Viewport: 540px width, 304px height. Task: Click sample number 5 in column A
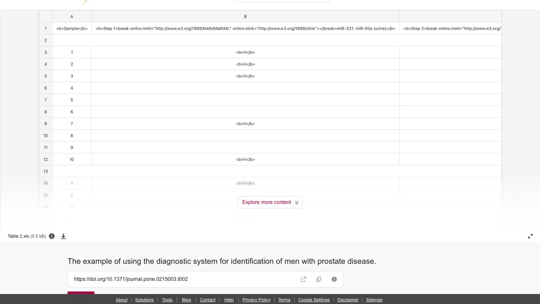[x=72, y=100]
